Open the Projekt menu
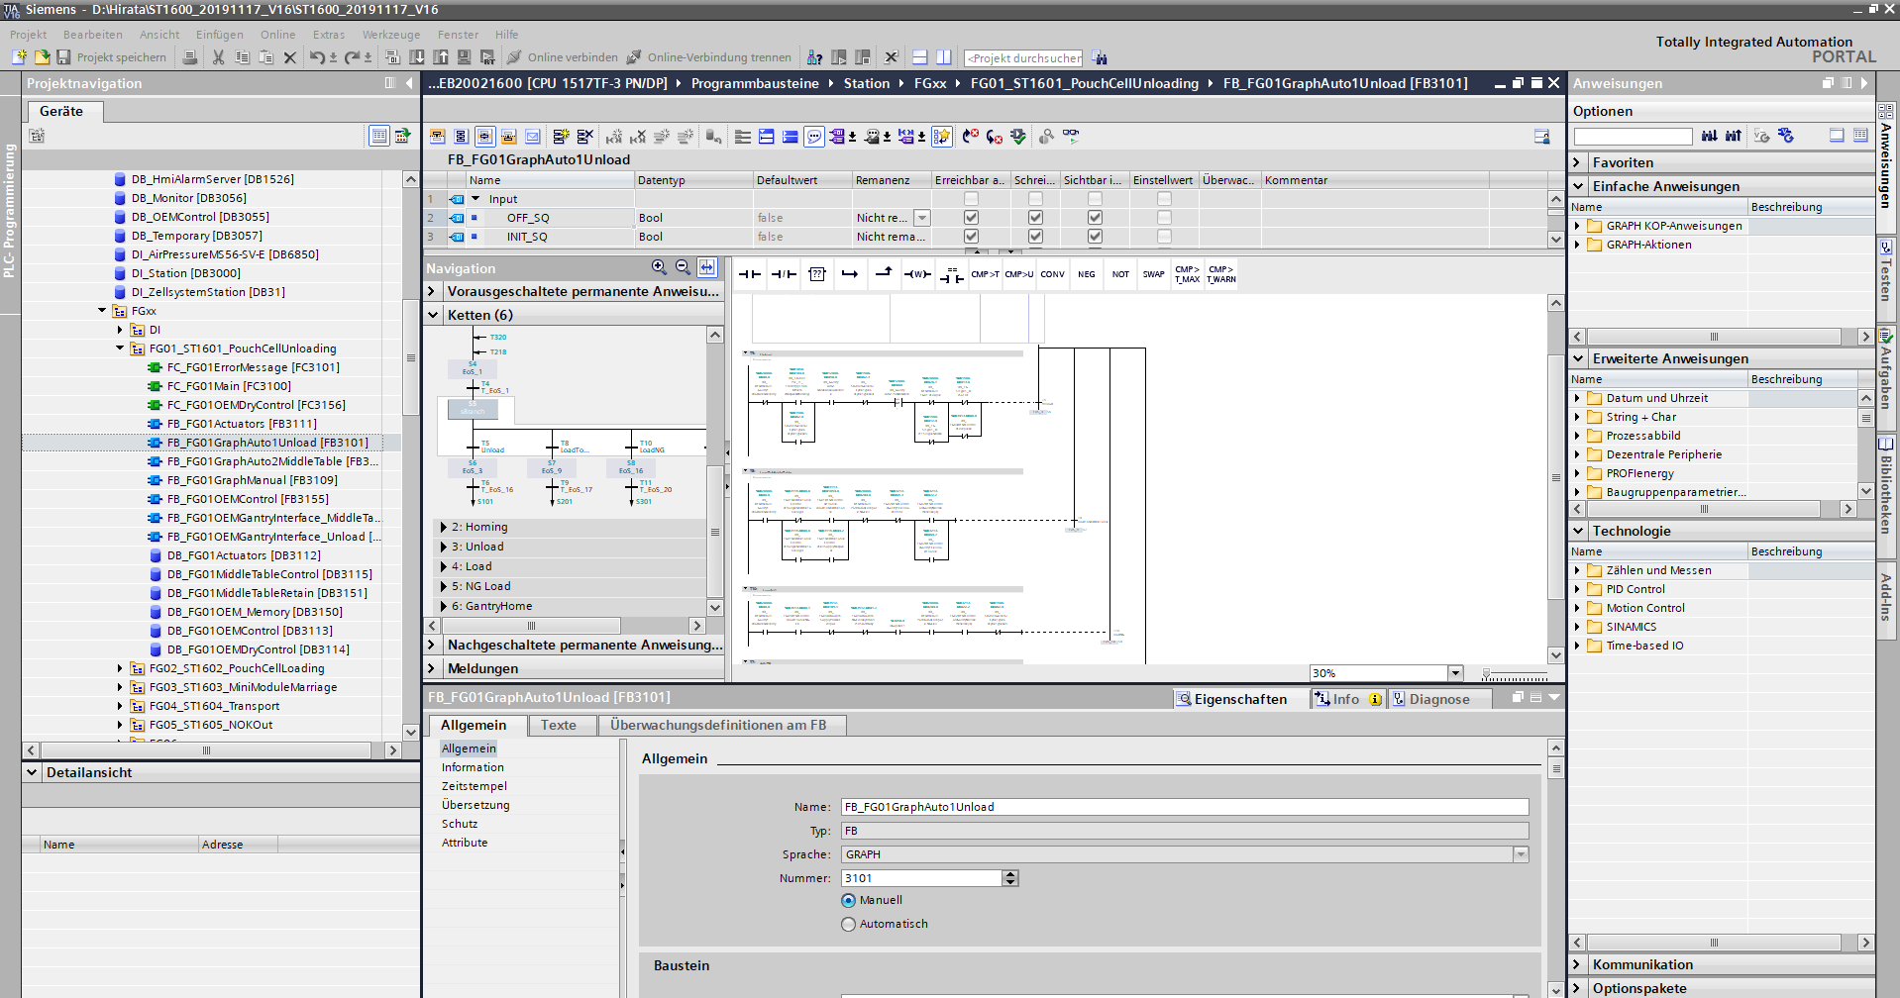Viewport: 1900px width, 998px height. [29, 35]
